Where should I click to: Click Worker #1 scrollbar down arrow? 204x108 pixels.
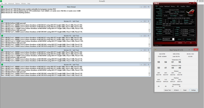click(149, 32)
